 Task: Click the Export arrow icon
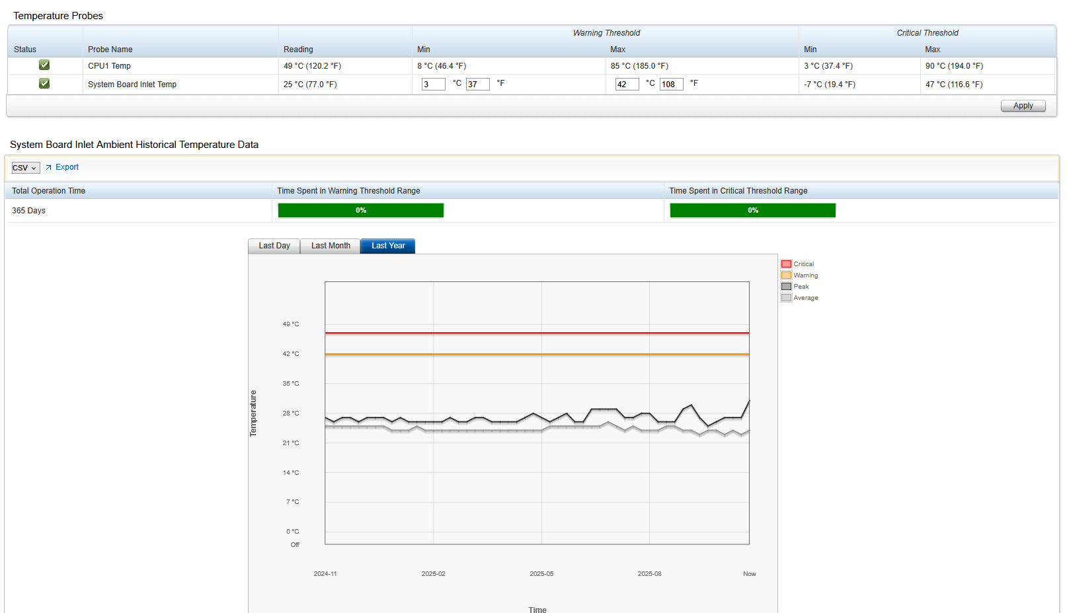pyautogui.click(x=48, y=168)
